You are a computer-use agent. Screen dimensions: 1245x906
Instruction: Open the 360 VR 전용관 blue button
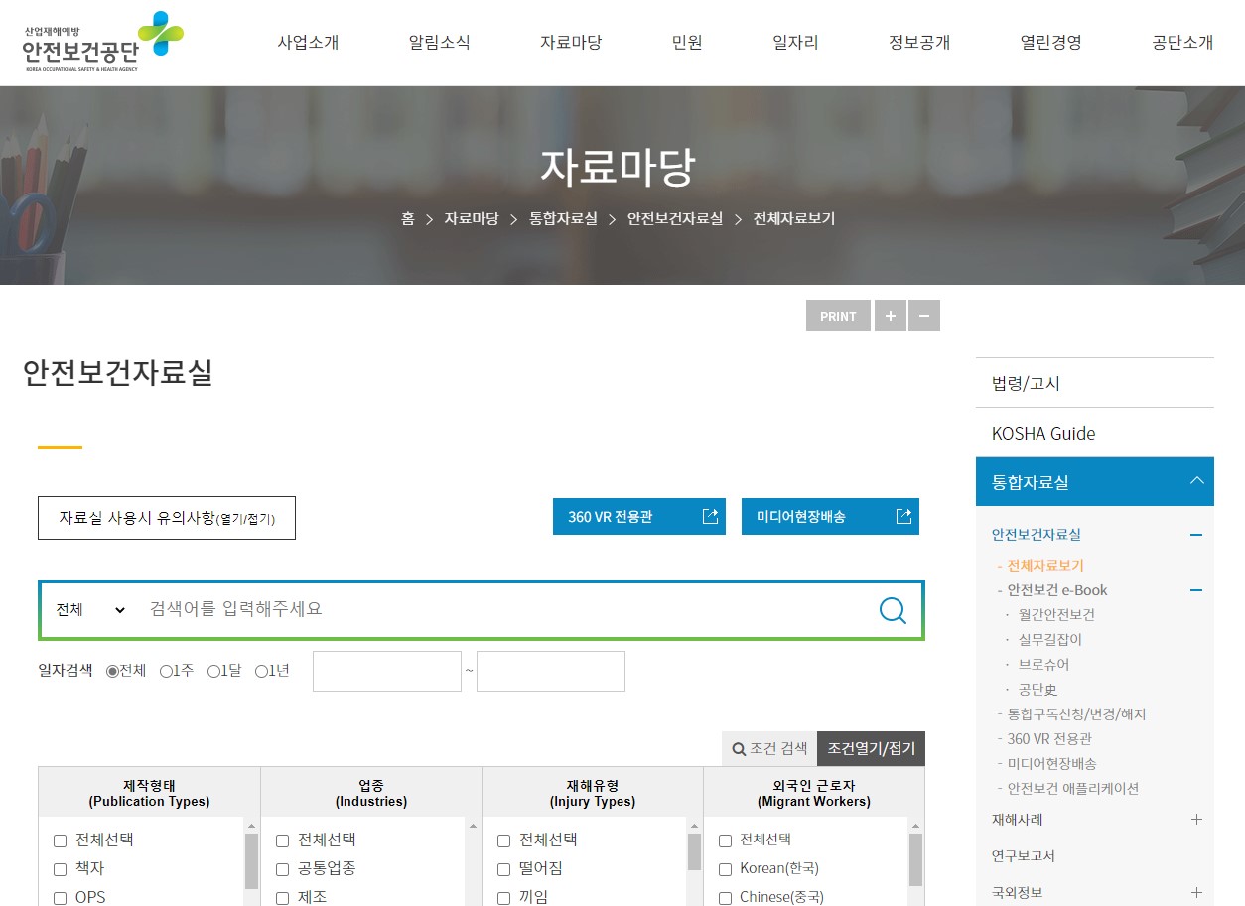tap(639, 516)
